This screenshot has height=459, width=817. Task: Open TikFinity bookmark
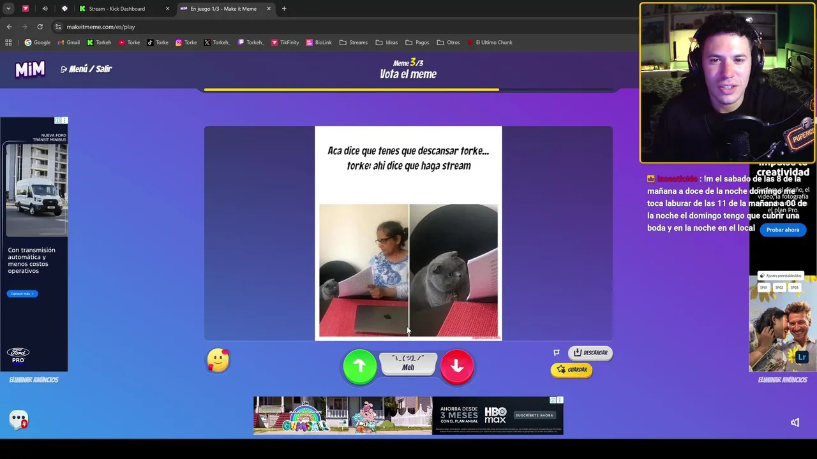pos(285,43)
